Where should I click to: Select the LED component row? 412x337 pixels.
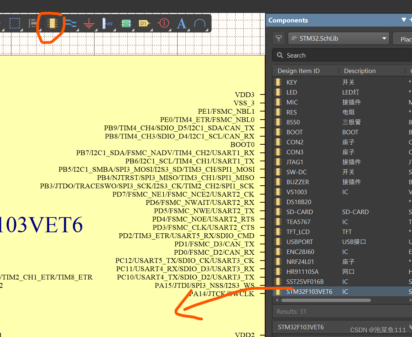tap(342, 92)
